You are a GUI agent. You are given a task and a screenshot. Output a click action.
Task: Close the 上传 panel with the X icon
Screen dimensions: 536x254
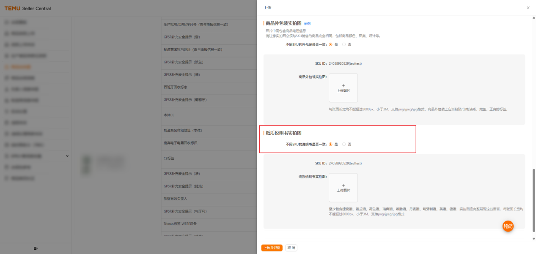coord(528,8)
